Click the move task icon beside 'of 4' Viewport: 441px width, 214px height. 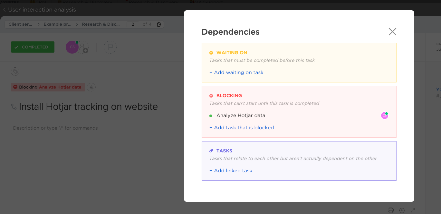[x=159, y=24]
